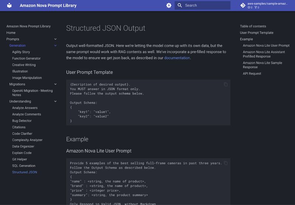Click the Migrations sidebar label

click(x=17, y=84)
